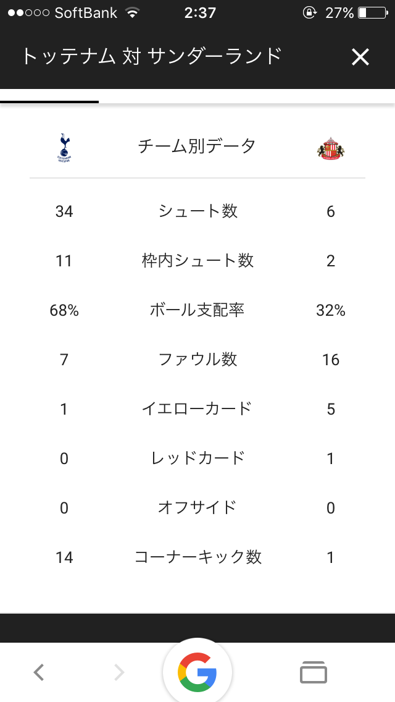The image size is (395, 702).
Task: Select the 枠内シュート数 stat label
Action: (197, 261)
